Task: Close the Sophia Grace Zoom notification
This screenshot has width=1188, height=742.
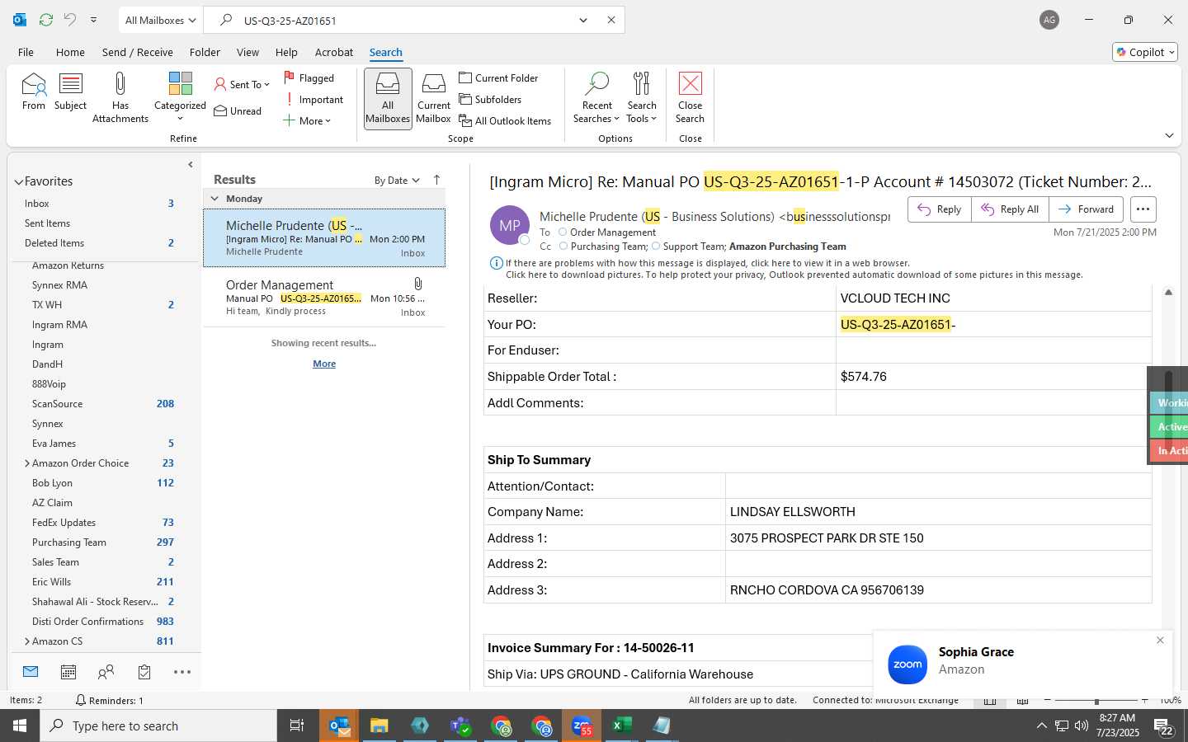Action: point(1160,641)
